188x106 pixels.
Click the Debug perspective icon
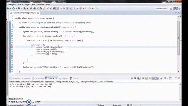click(179, 9)
